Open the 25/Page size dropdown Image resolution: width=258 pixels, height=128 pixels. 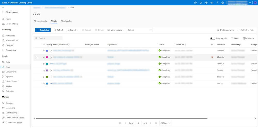165,123
